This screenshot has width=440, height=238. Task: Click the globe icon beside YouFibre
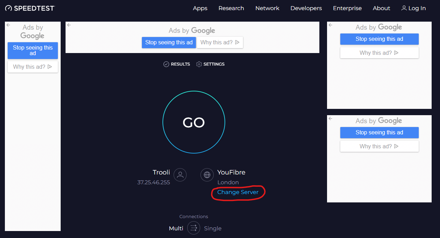coord(207,175)
